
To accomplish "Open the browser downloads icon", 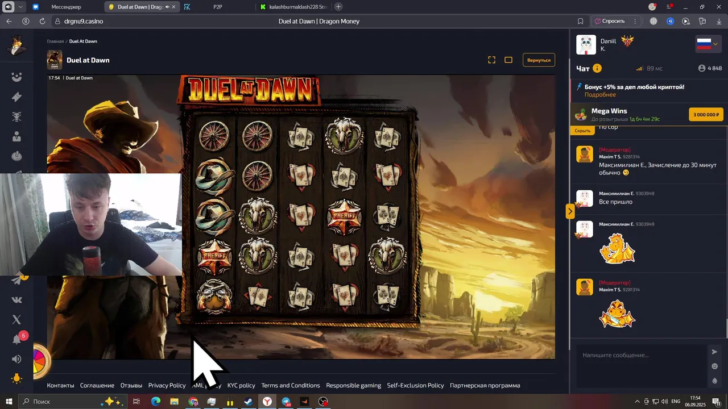I will pyautogui.click(x=718, y=21).
